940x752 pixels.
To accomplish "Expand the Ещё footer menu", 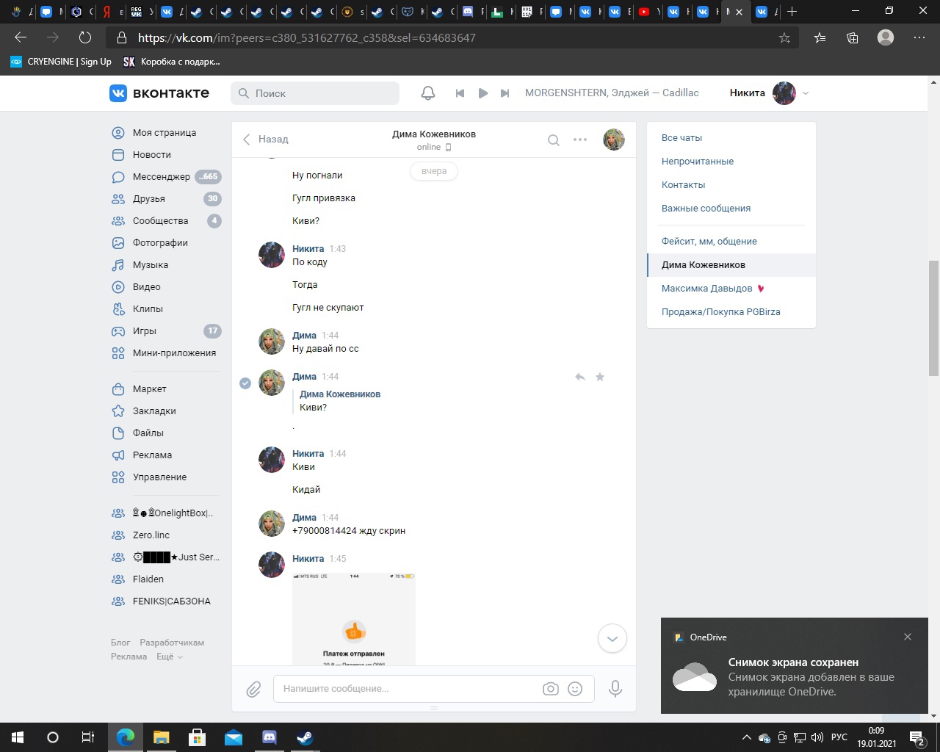I will click(x=170, y=657).
